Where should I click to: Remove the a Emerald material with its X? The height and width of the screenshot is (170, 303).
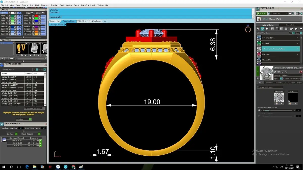pos(297,43)
